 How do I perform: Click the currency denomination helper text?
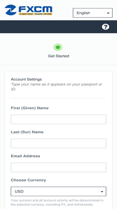pyautogui.click(x=57, y=202)
